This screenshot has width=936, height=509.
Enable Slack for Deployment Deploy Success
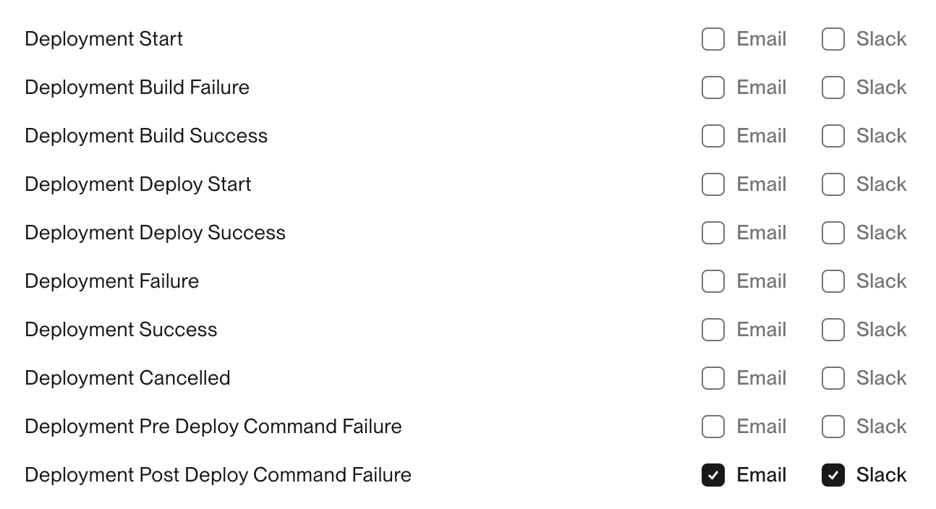tap(833, 233)
